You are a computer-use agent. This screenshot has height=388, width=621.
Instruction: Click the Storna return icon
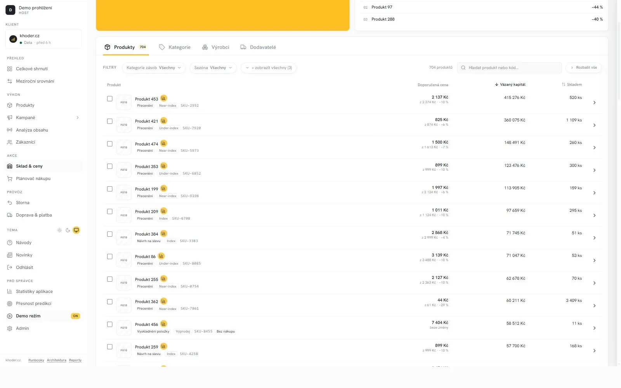click(x=10, y=203)
